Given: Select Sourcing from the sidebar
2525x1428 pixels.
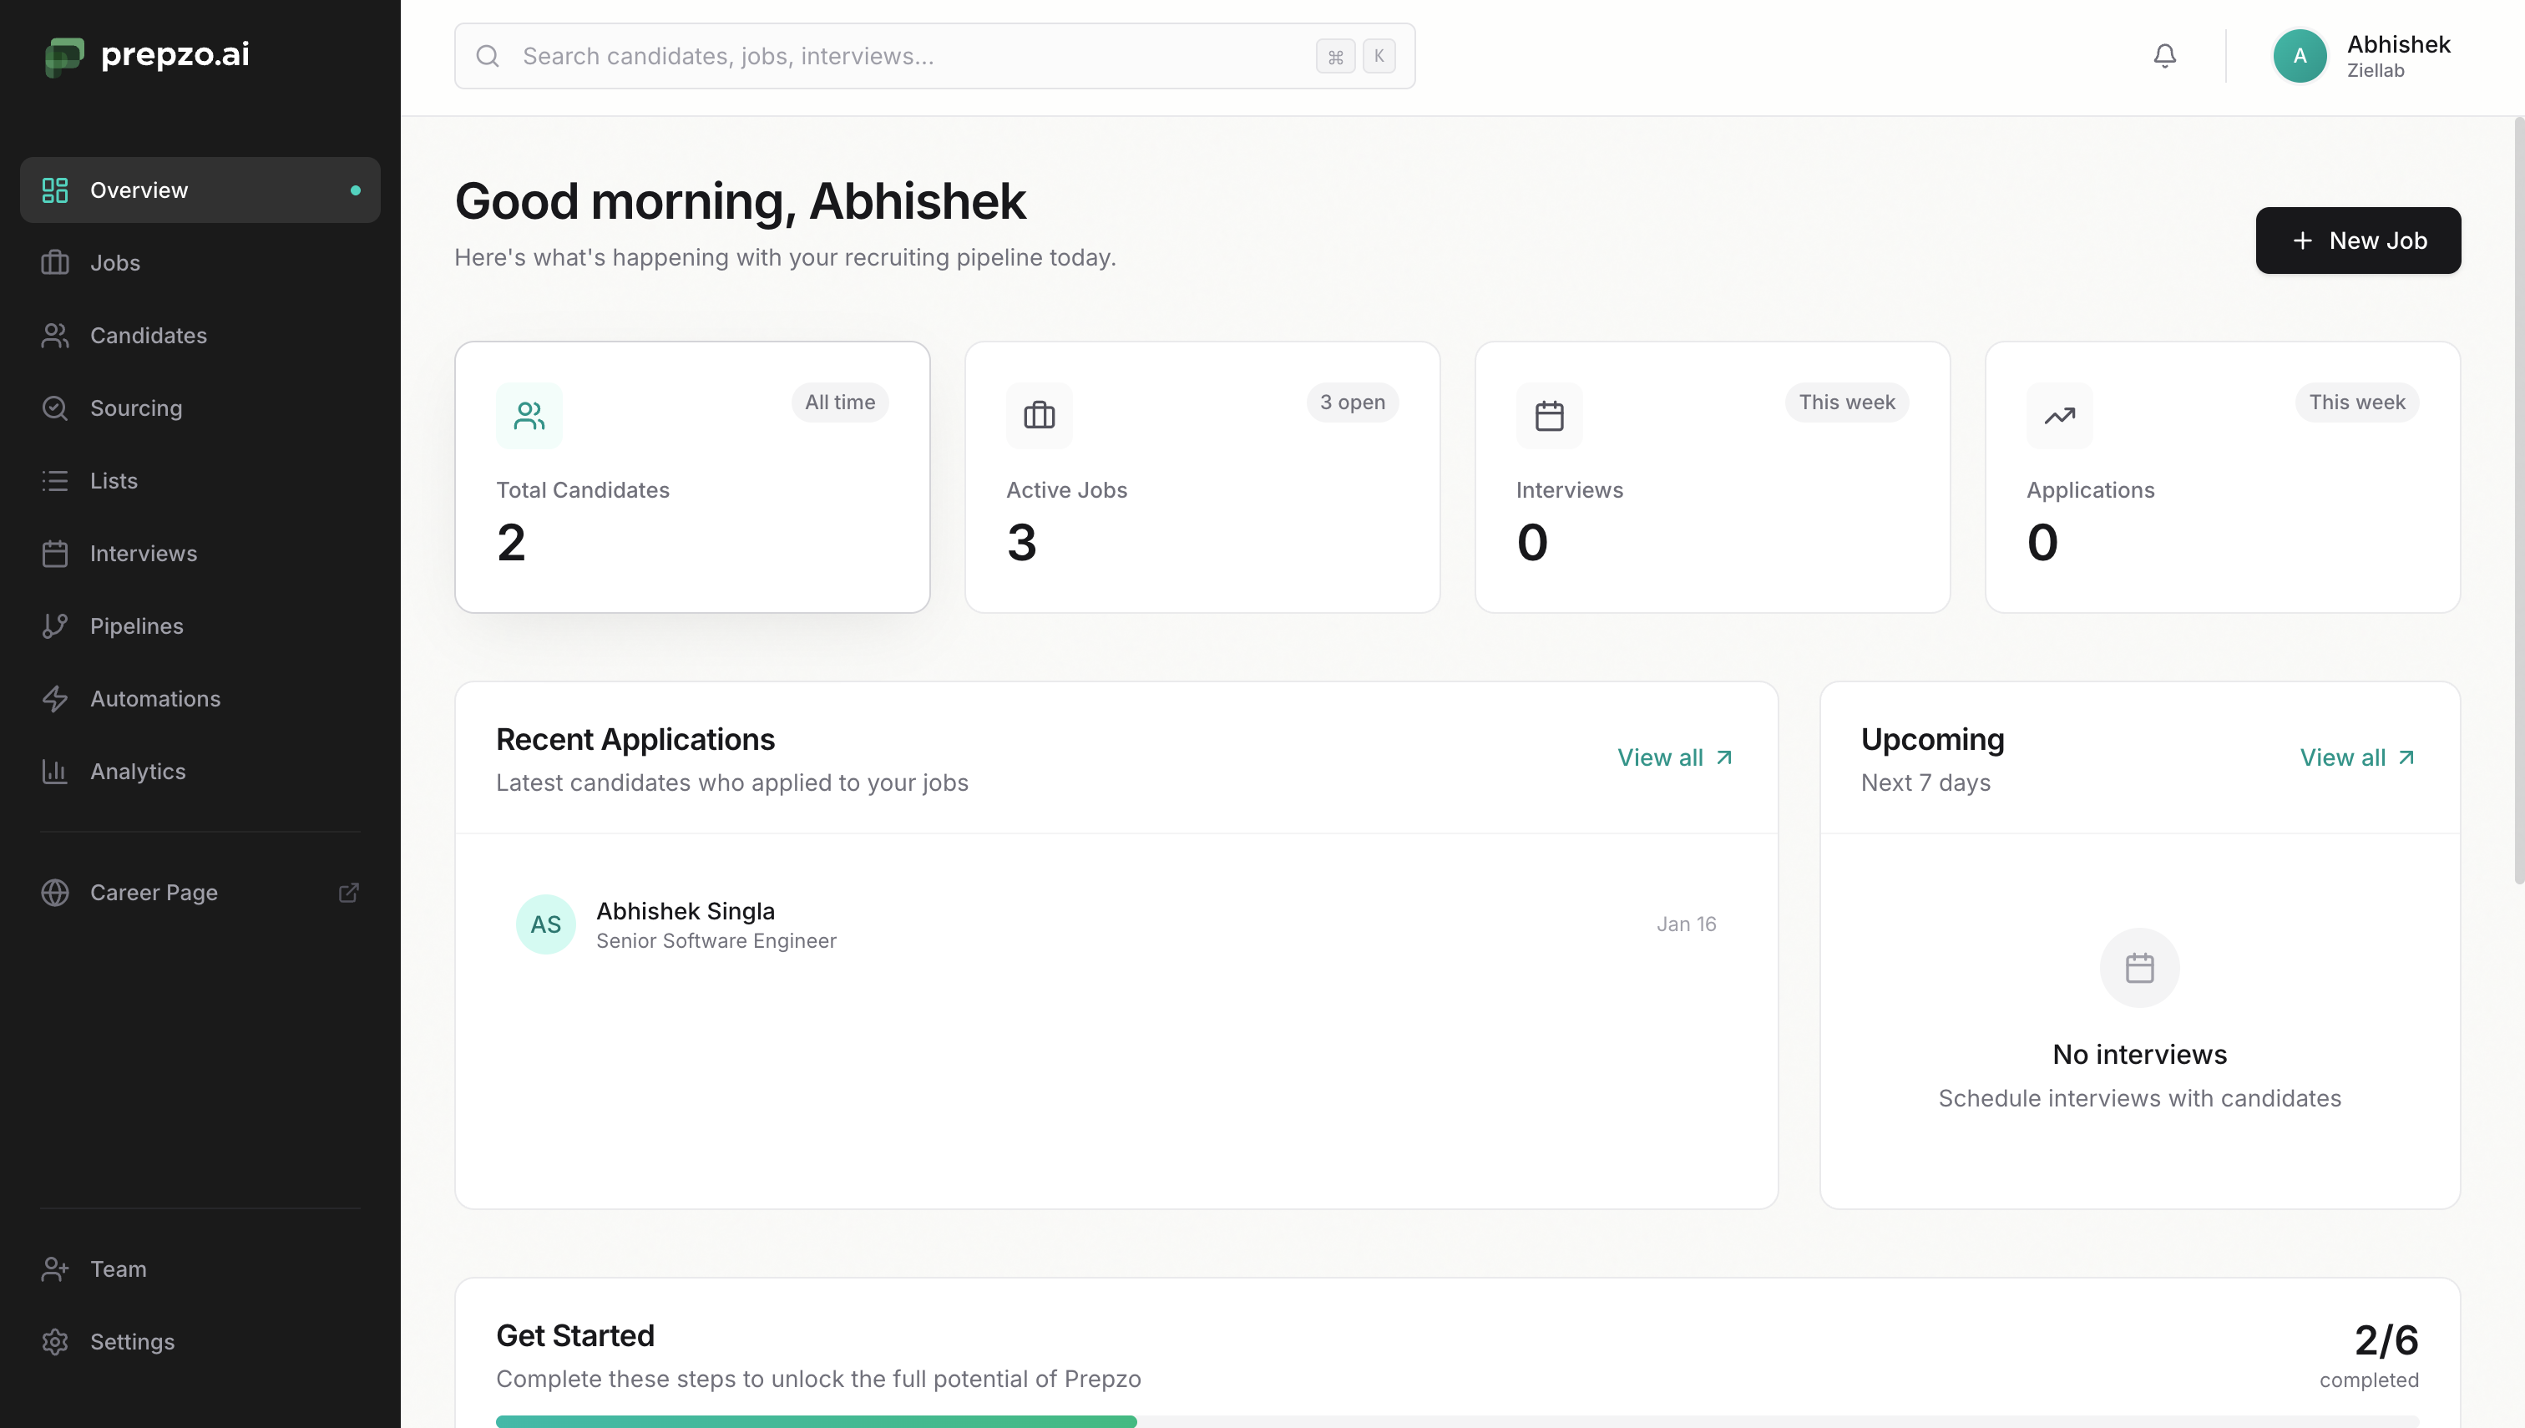Looking at the screenshot, I should (135, 408).
